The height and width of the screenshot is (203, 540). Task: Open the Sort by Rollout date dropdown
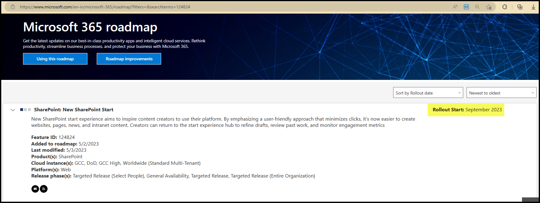pyautogui.click(x=428, y=93)
